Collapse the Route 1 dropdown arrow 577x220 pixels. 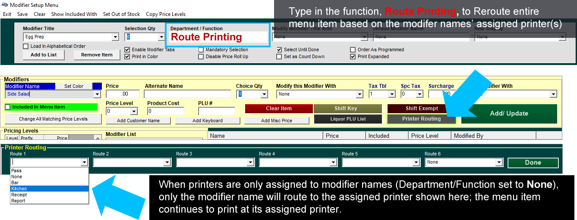(85, 162)
